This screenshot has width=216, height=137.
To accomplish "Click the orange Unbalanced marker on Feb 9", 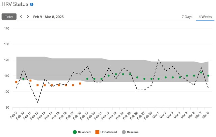I will click(x=16, y=82).
